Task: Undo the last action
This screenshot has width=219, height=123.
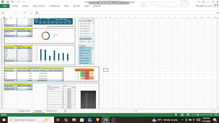Action: [12, 2]
